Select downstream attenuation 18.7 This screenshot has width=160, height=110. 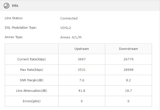128,91
